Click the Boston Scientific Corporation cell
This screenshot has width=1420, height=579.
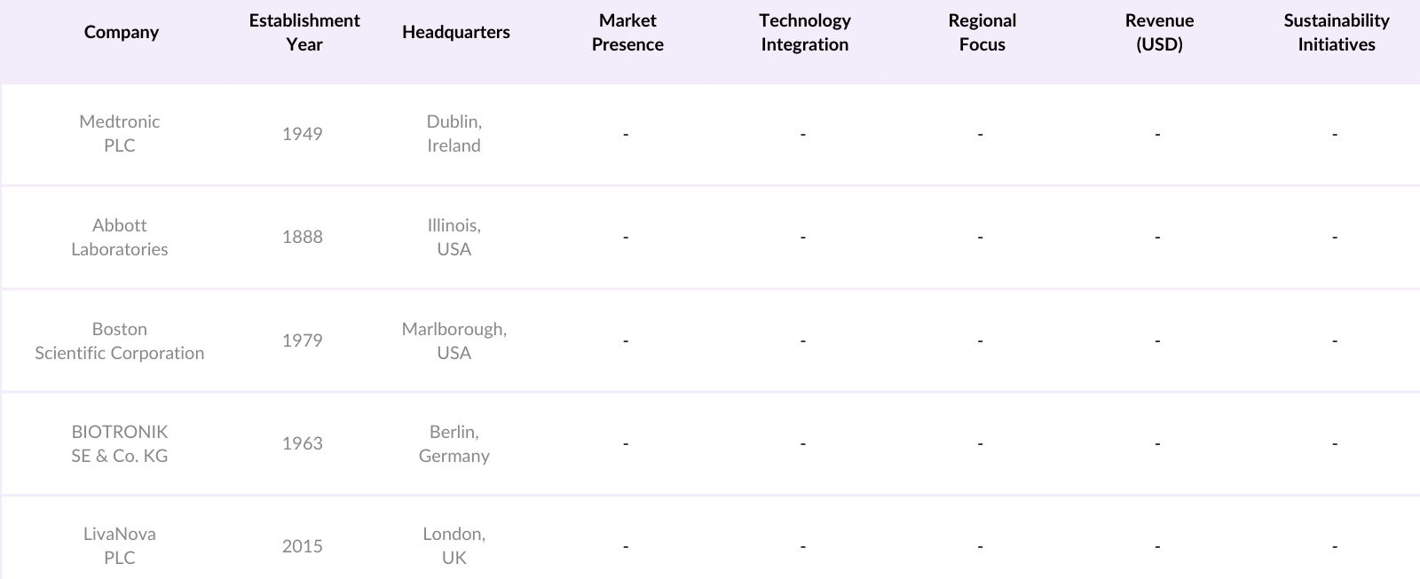120,340
